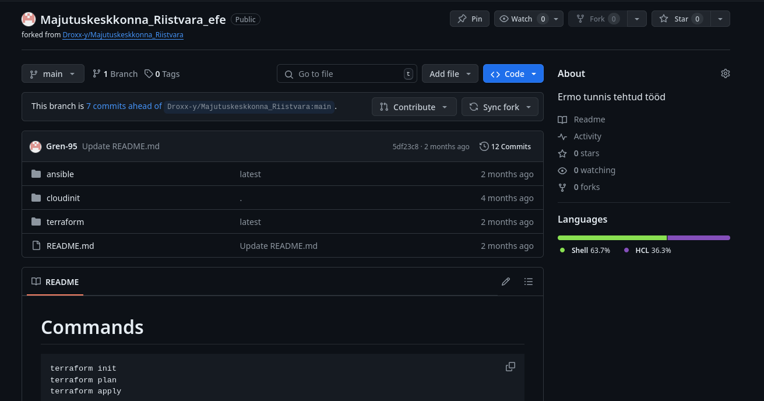Click the terraform folder icon

[36, 222]
